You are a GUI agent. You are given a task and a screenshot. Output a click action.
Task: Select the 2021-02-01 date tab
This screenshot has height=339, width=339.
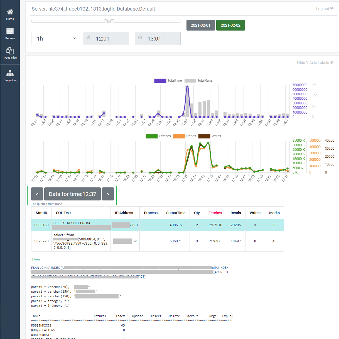pyautogui.click(x=200, y=25)
